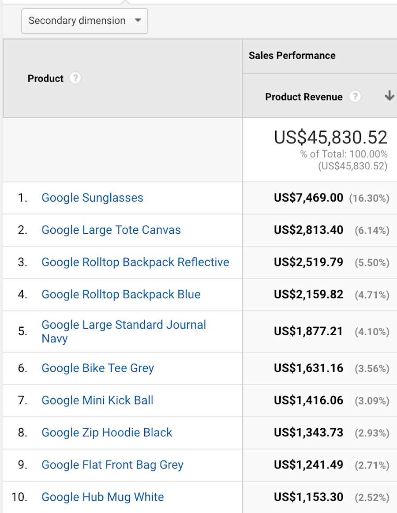Click the (4.10%) percentage value

372,332
